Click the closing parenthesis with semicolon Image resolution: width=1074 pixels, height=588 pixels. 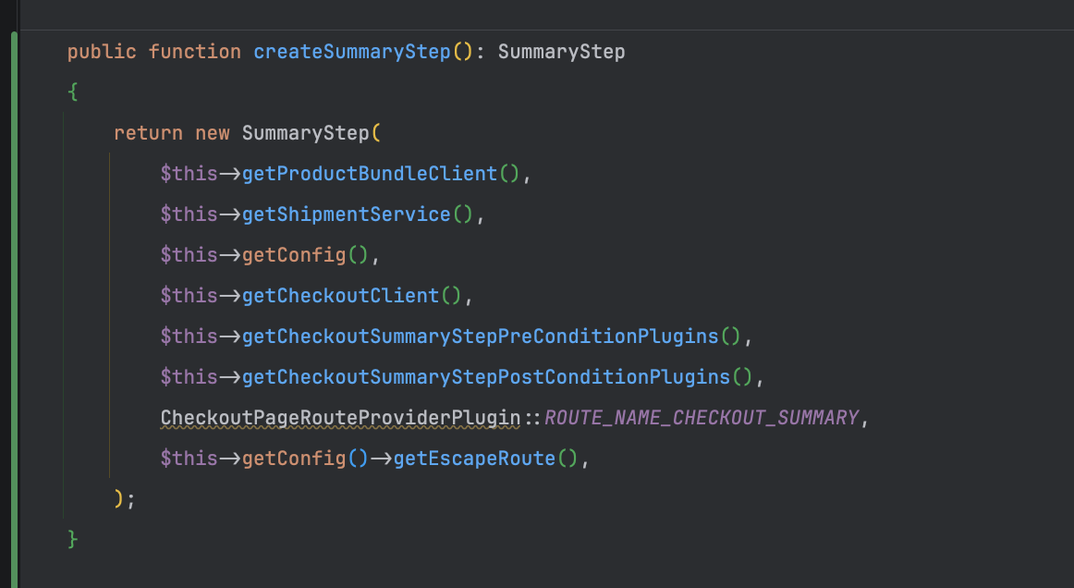pos(123,498)
